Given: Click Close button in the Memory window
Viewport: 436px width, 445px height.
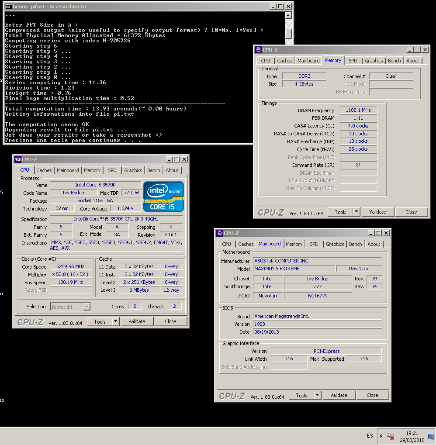Looking at the screenshot, I should coord(411,212).
